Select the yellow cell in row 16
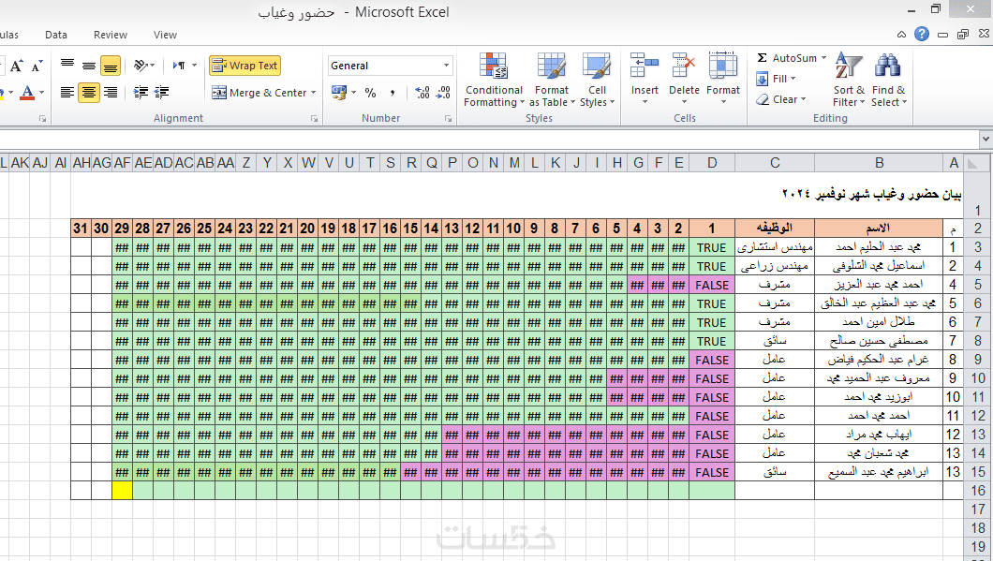The image size is (993, 561). pos(122,490)
